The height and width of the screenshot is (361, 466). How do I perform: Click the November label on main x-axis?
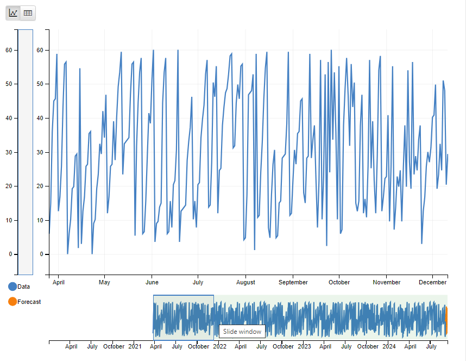pyautogui.click(x=387, y=283)
